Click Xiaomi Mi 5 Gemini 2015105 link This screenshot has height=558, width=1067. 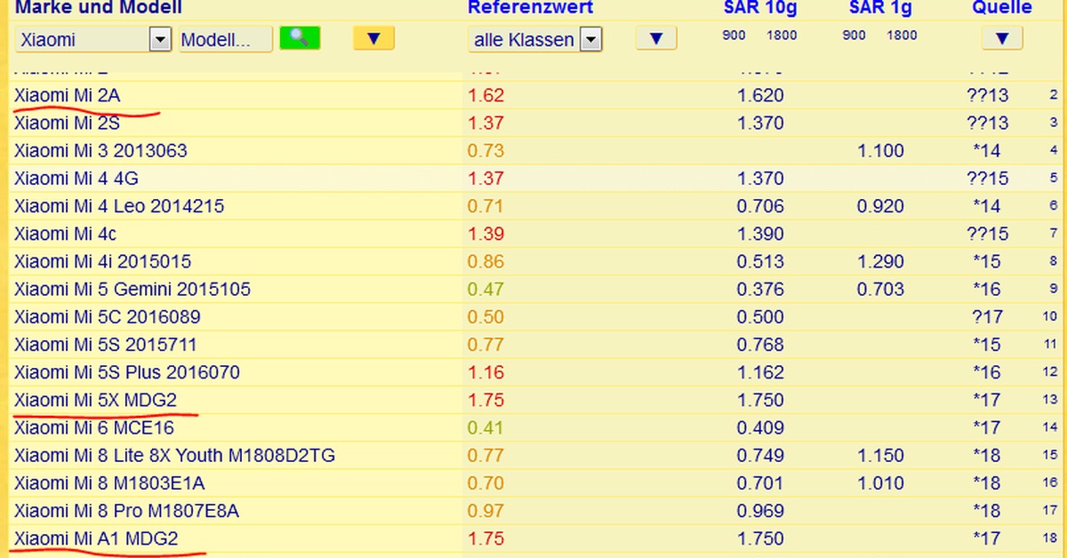point(132,289)
